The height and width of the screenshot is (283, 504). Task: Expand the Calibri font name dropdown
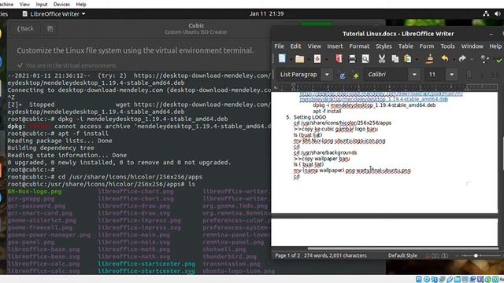(x=414, y=75)
